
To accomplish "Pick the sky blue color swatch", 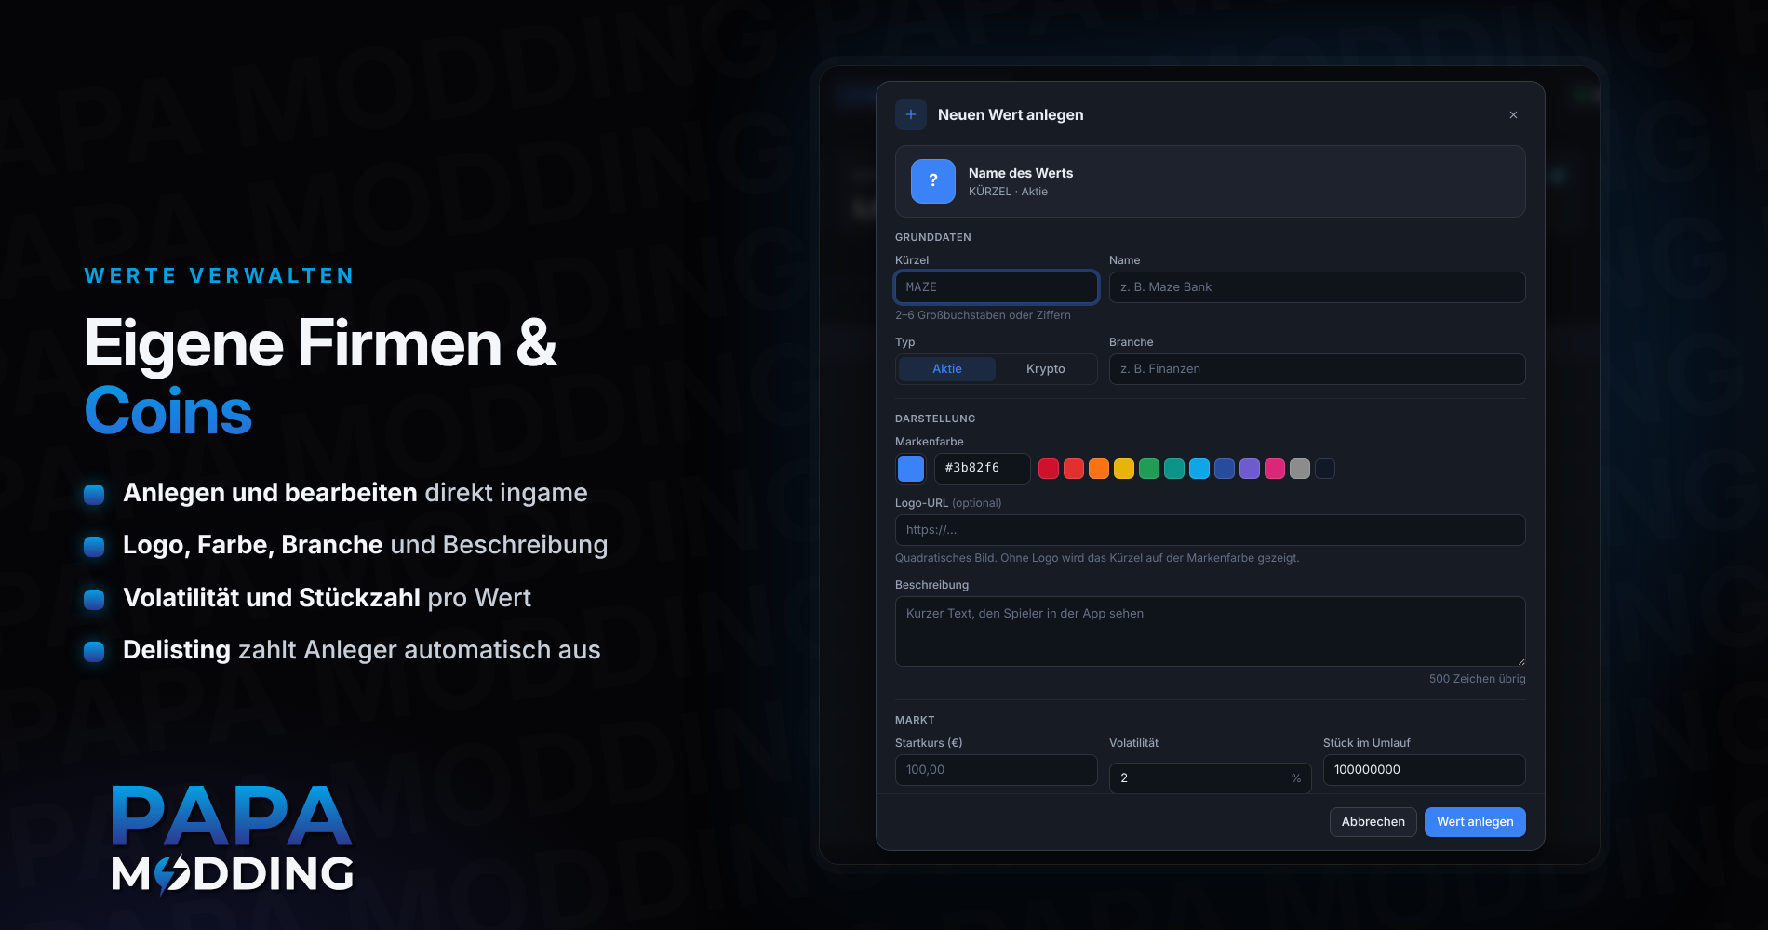I will tap(1199, 469).
